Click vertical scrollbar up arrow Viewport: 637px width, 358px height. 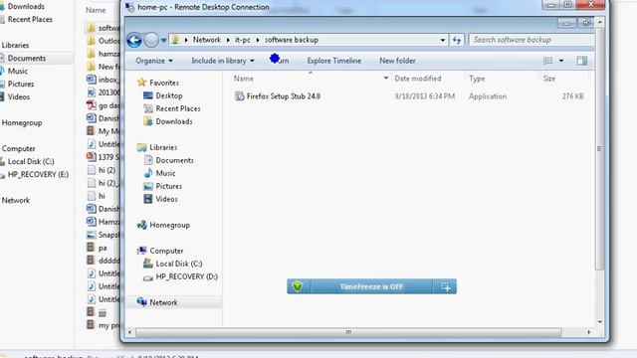tap(600, 22)
